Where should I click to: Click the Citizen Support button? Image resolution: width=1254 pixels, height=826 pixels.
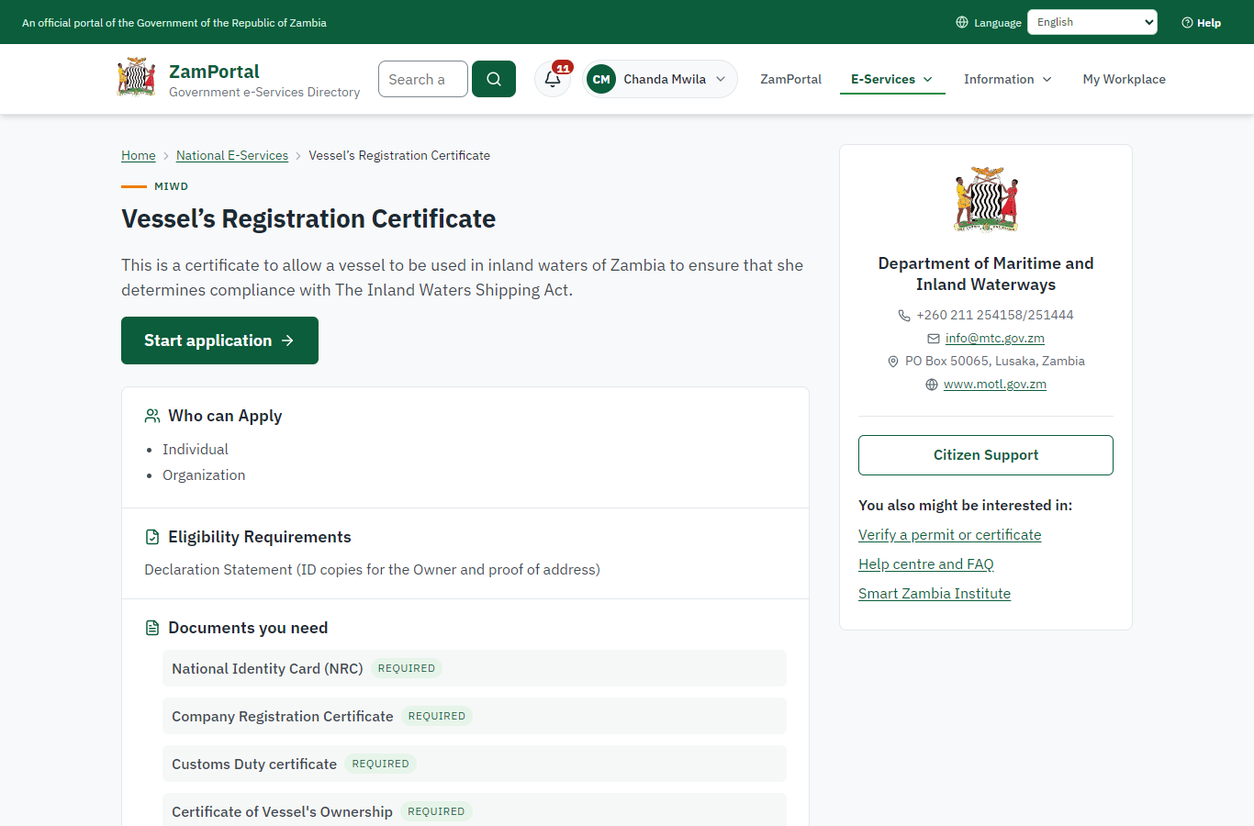coord(986,455)
